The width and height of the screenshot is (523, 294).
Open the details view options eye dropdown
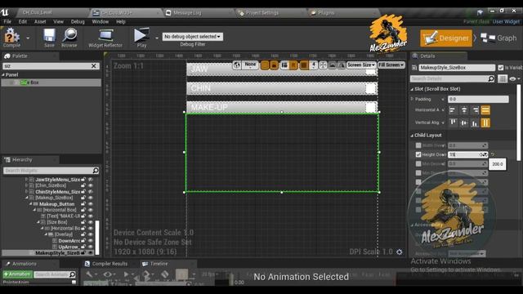pyautogui.click(x=515, y=78)
